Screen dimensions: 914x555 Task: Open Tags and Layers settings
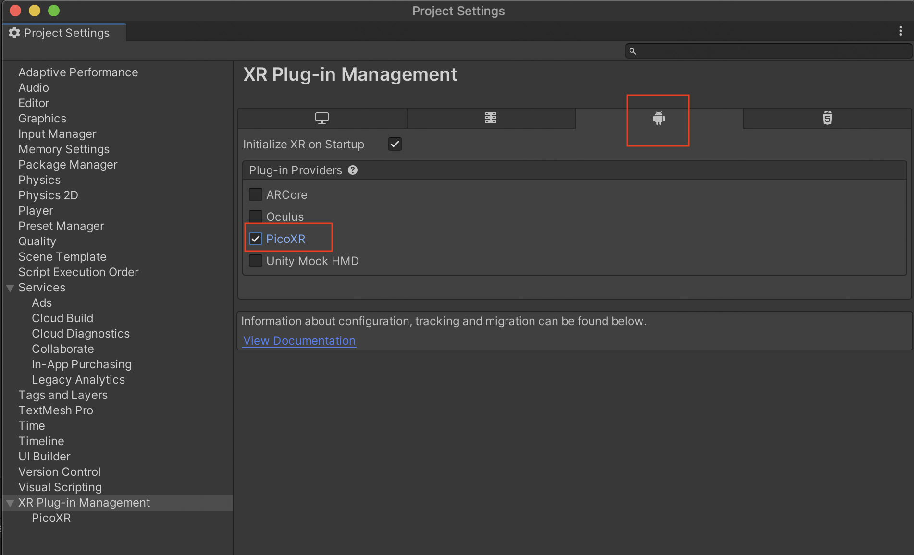63,395
